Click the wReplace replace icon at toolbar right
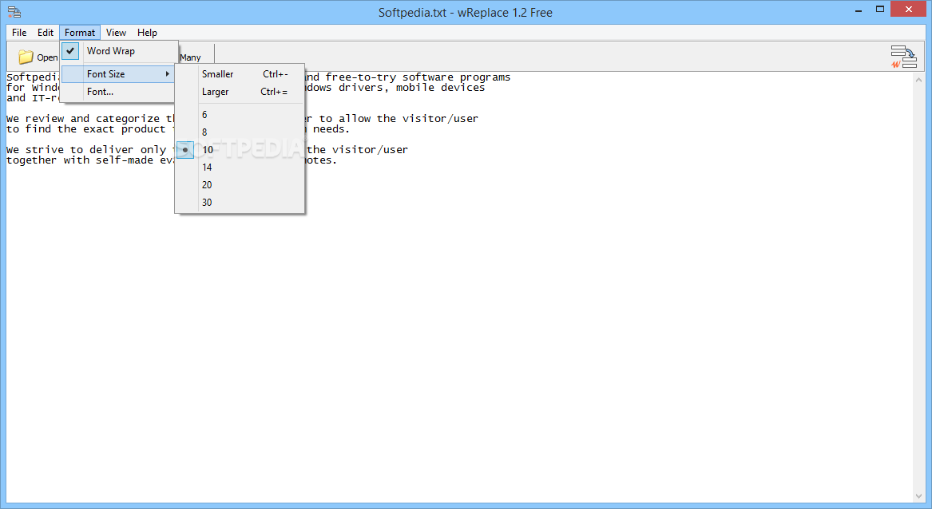 click(903, 57)
